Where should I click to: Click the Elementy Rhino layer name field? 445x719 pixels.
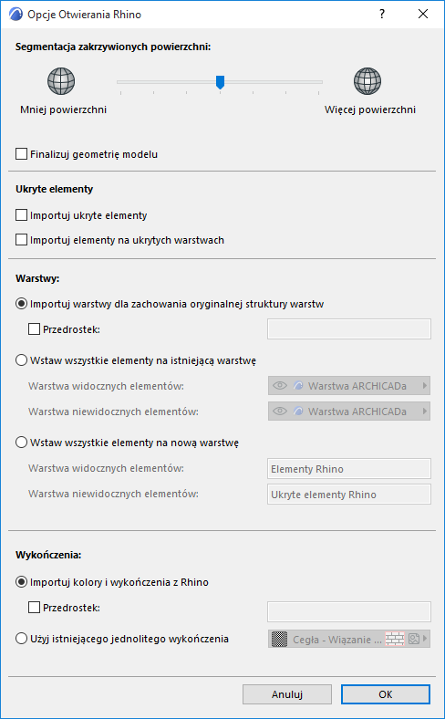349,469
